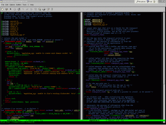166x125 pixels.
Task: Click 'void (*received_fin)' declaration line
Action: click(110, 63)
